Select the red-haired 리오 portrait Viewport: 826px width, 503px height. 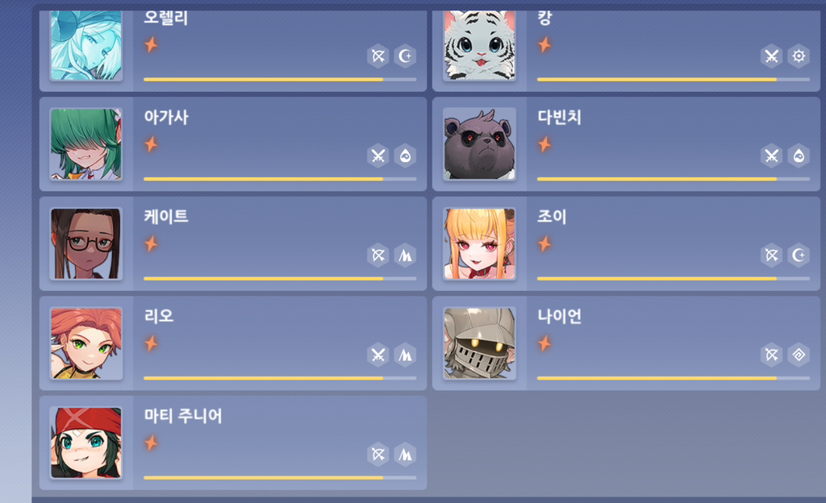86,343
